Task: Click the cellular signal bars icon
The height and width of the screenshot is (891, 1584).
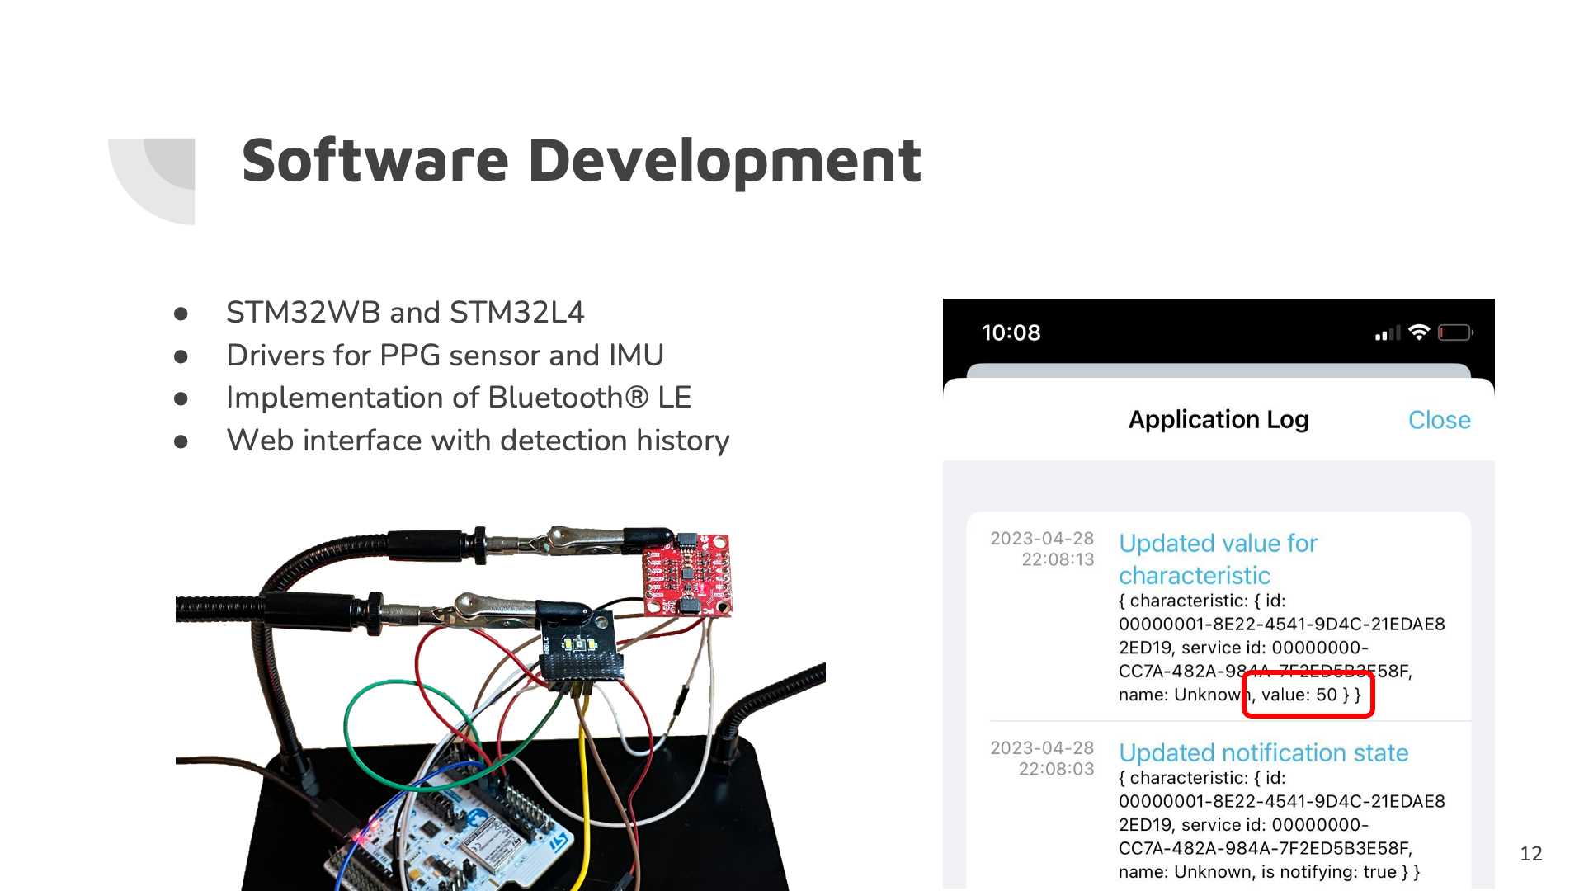Action: pos(1388,333)
